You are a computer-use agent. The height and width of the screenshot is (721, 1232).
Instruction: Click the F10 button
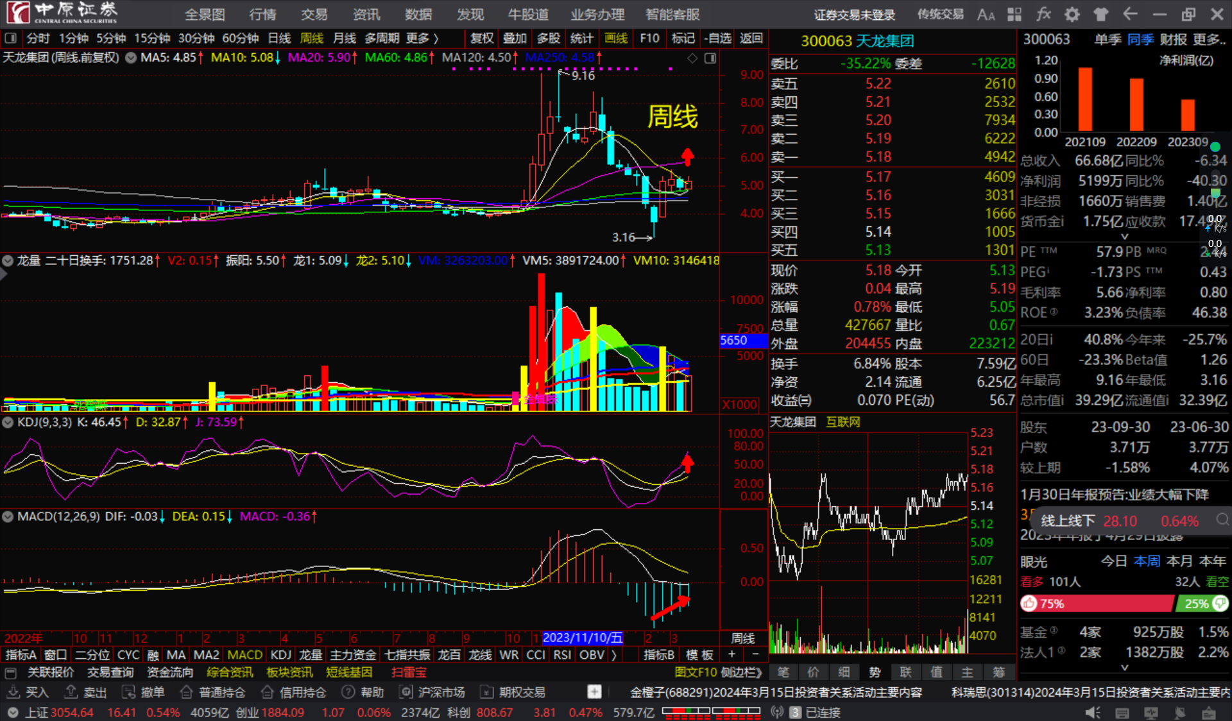tap(649, 38)
